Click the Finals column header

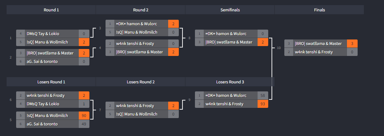(320, 10)
